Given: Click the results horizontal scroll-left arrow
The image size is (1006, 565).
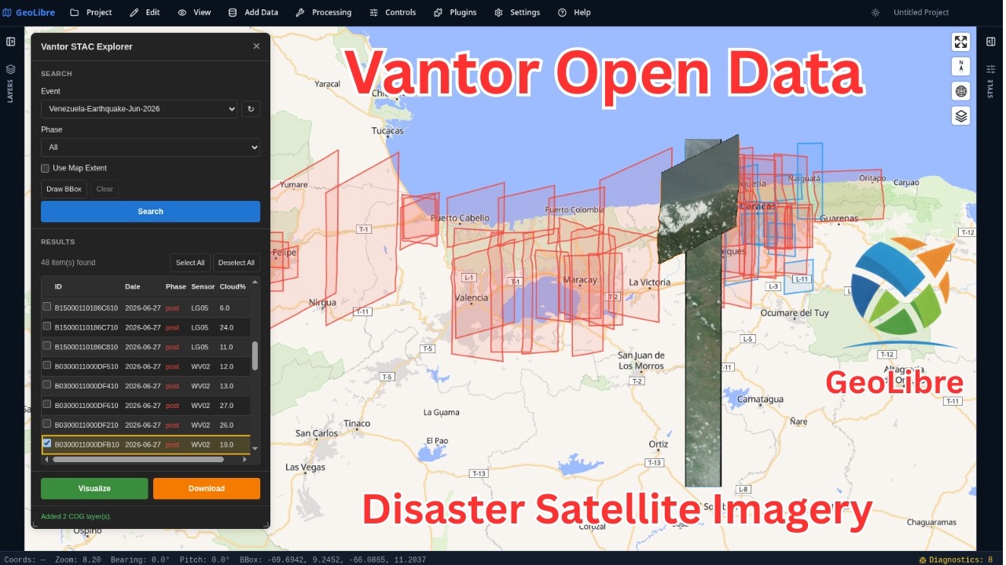Looking at the screenshot, I should point(46,459).
